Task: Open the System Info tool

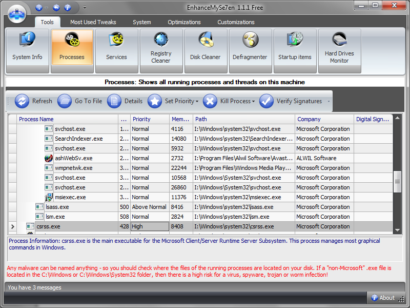Action: pyautogui.click(x=27, y=50)
